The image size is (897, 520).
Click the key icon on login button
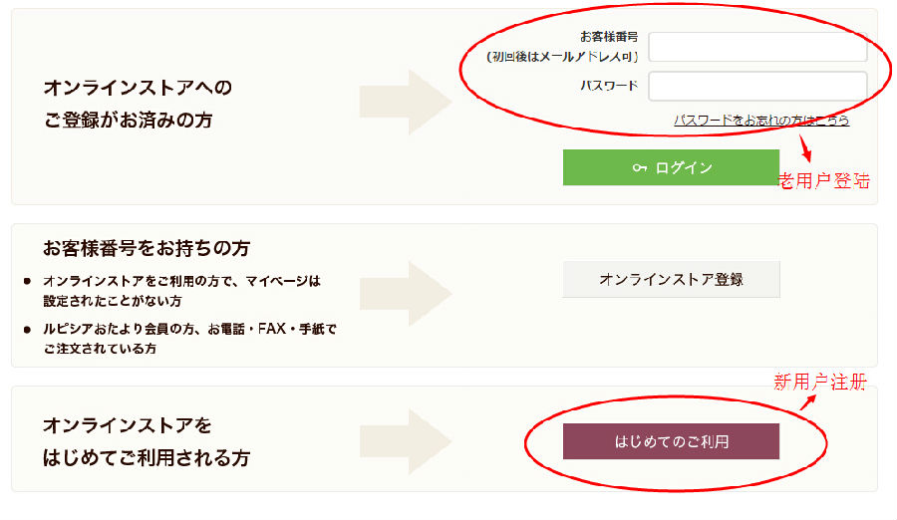[640, 168]
